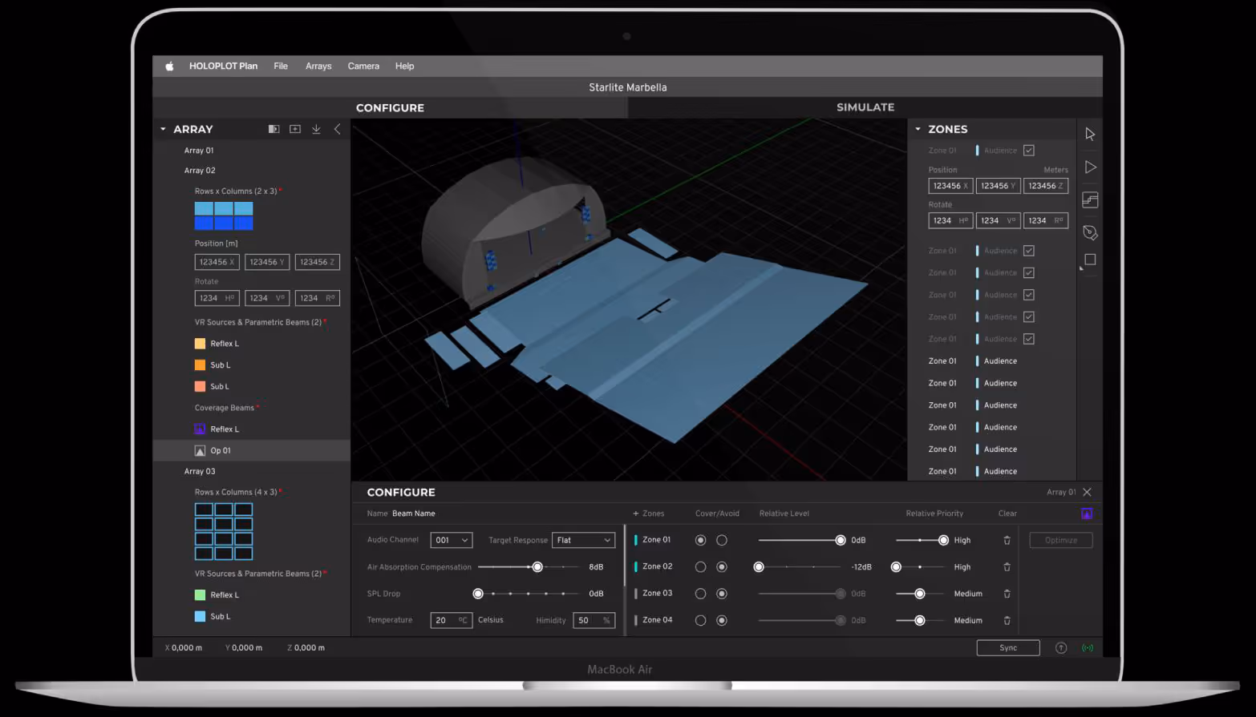The image size is (1256, 717).
Task: Select Array 03 in the array list
Action: tap(200, 472)
